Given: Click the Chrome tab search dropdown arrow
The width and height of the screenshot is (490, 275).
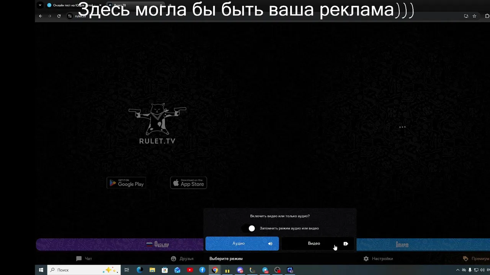Looking at the screenshot, I should pyautogui.click(x=40, y=5).
